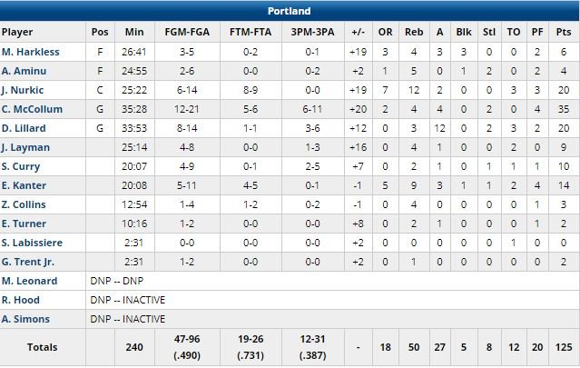Viewport: 580px width, 368px height.
Task: Open M. Leonard's player link
Action: [29, 281]
